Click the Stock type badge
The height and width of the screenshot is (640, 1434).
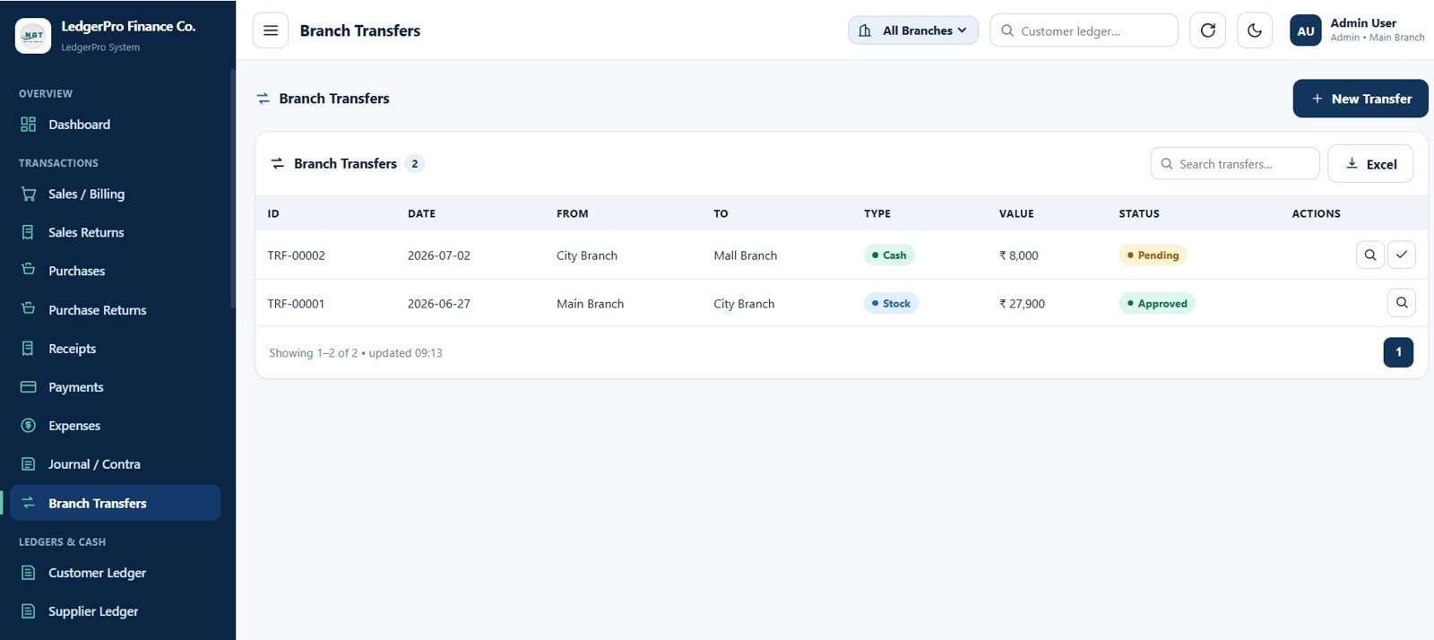pyautogui.click(x=891, y=304)
